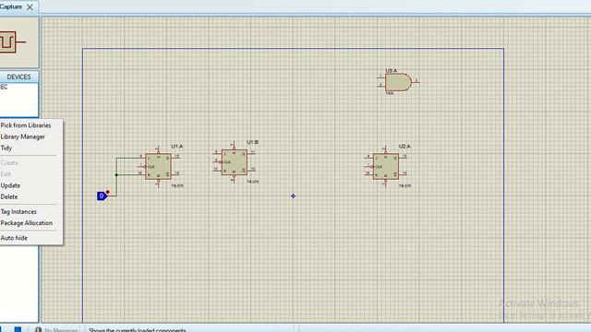This screenshot has height=332, width=591.
Task: Select the U3:A AND gate component
Action: 398,82
